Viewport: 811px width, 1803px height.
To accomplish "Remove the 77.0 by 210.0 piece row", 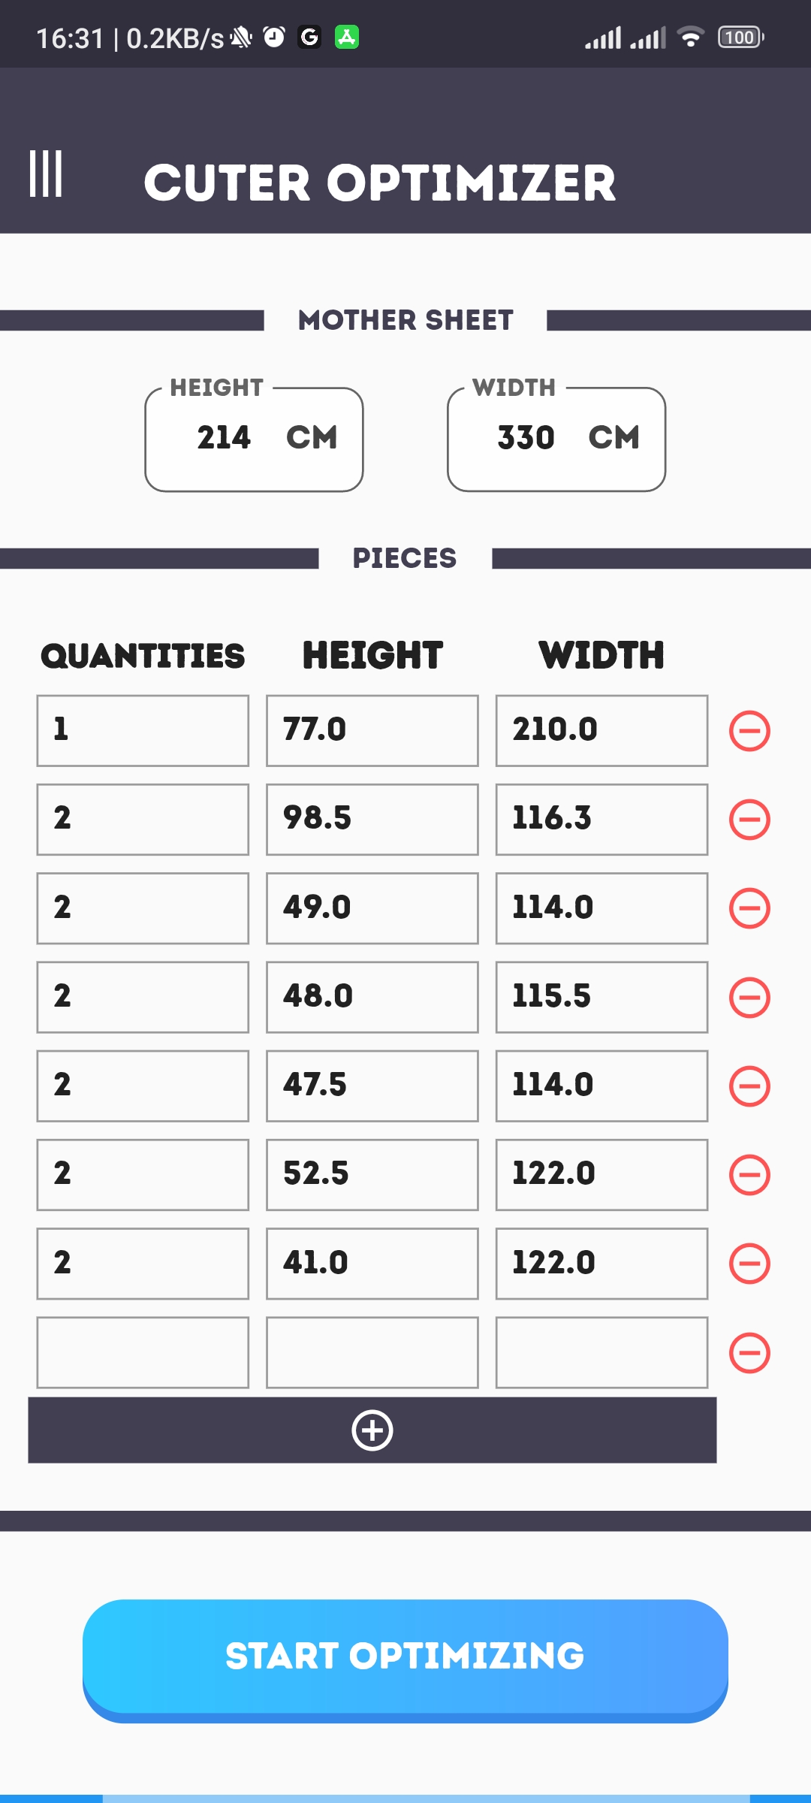I will tap(749, 731).
